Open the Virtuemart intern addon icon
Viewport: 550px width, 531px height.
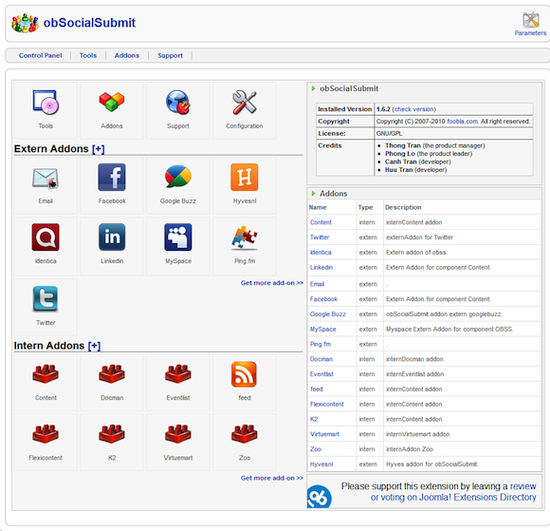[x=178, y=434]
